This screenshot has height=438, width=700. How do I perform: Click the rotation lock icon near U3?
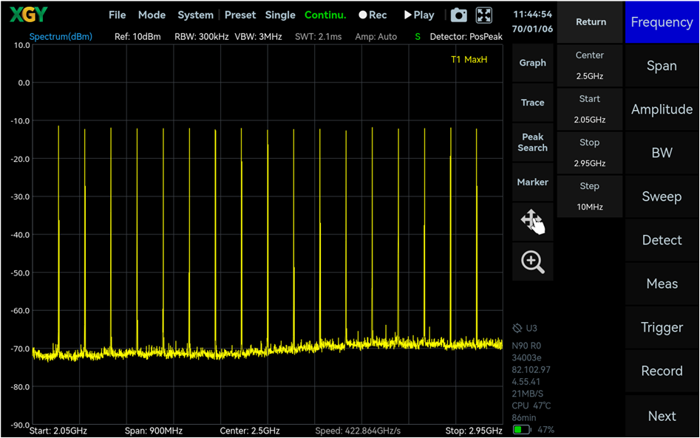pyautogui.click(x=517, y=329)
